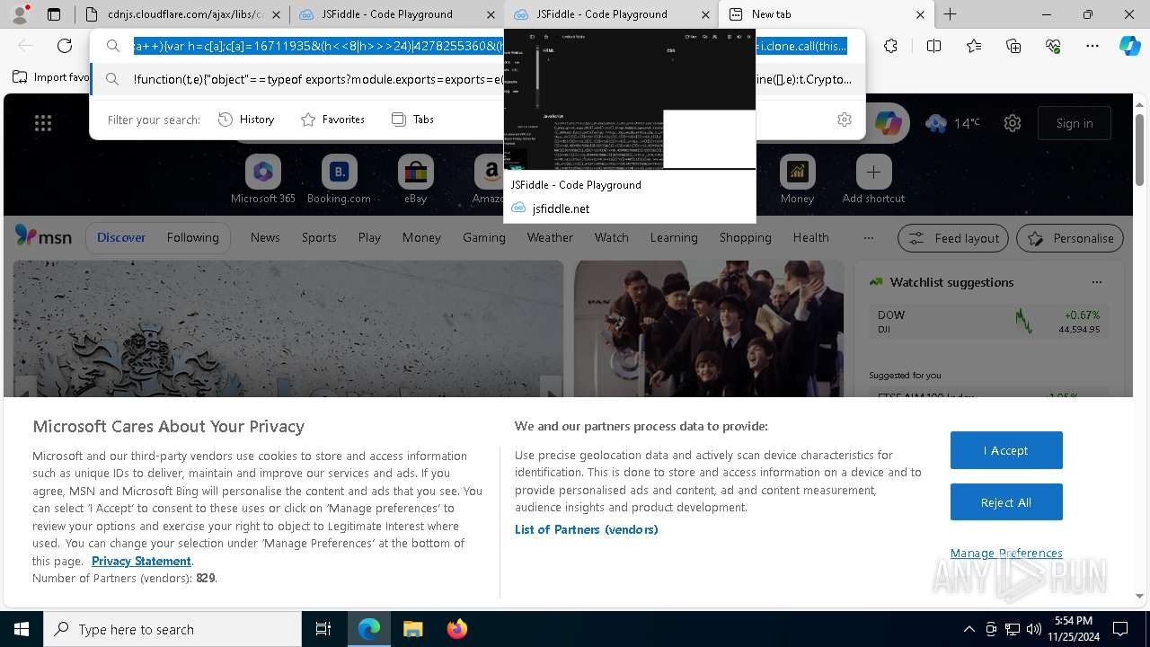Open eBay shortcut

coord(415,179)
